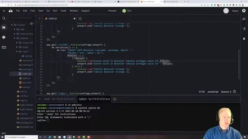Open the Debugger panel icon

(x=244, y=39)
